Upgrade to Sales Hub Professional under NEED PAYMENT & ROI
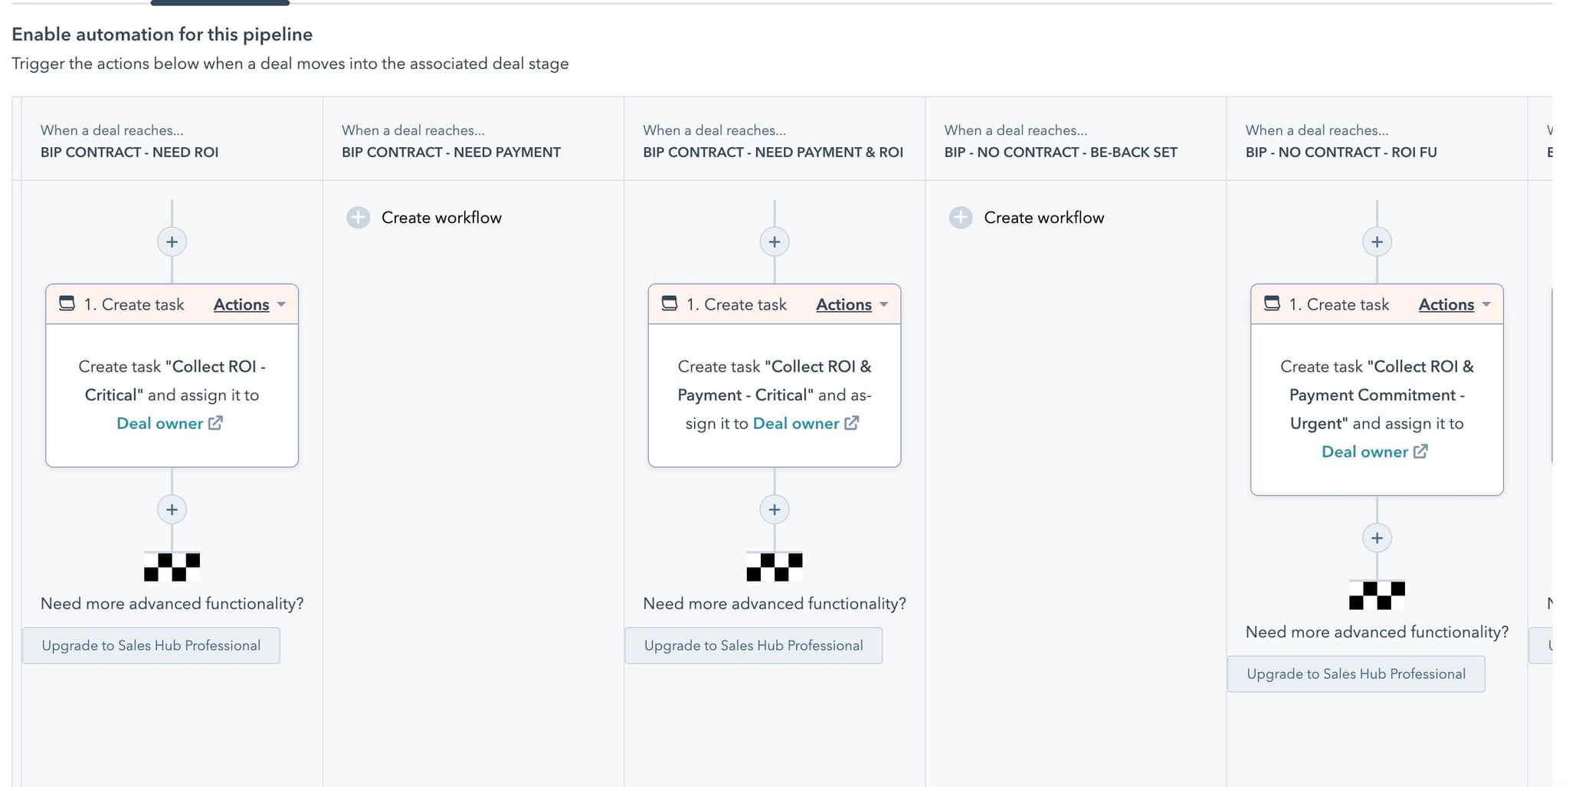 753,646
